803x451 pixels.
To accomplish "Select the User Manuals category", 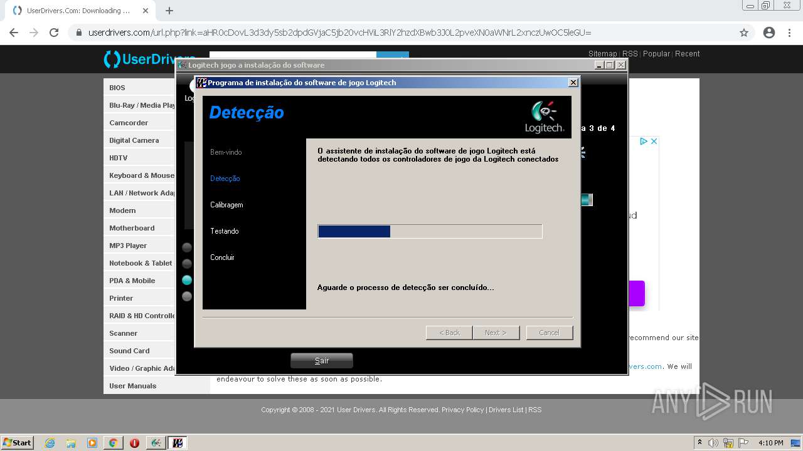I will 133,386.
